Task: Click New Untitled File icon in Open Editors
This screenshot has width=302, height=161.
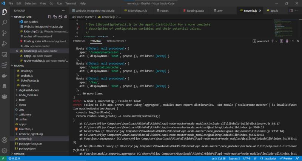Action: (50, 17)
